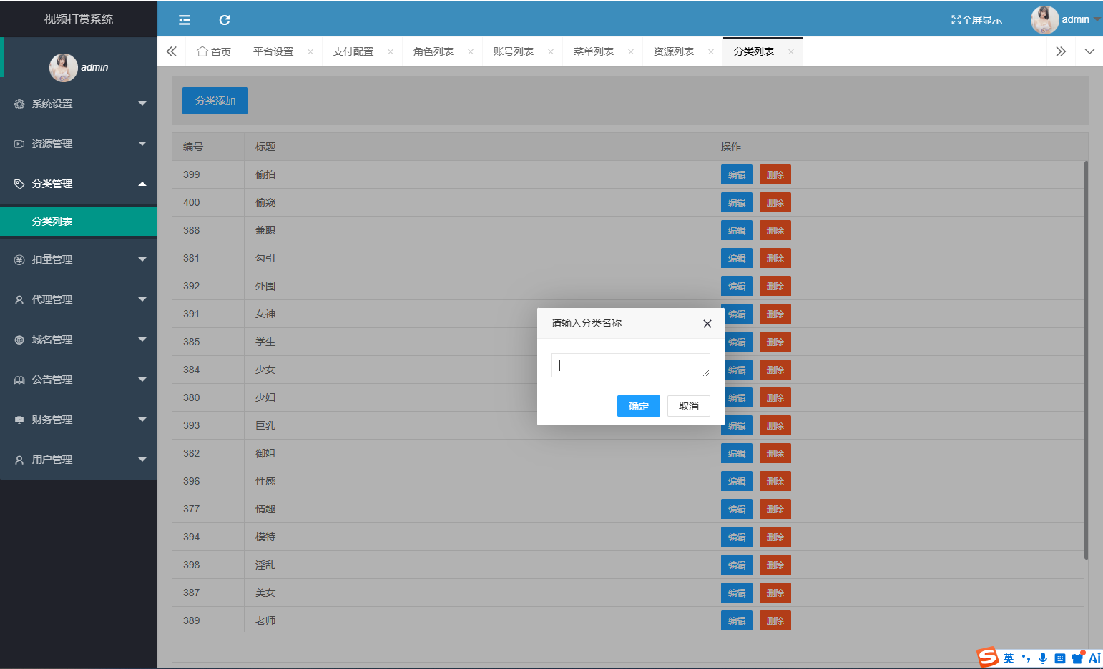Click 全屏显示 text link
Viewport: 1103px width, 669px height.
pos(982,20)
